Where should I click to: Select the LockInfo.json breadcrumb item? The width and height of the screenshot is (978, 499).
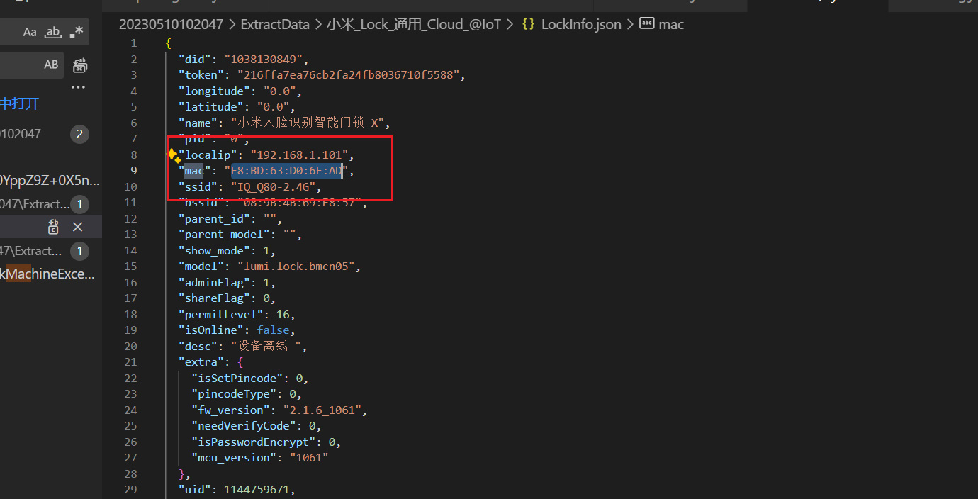click(580, 24)
